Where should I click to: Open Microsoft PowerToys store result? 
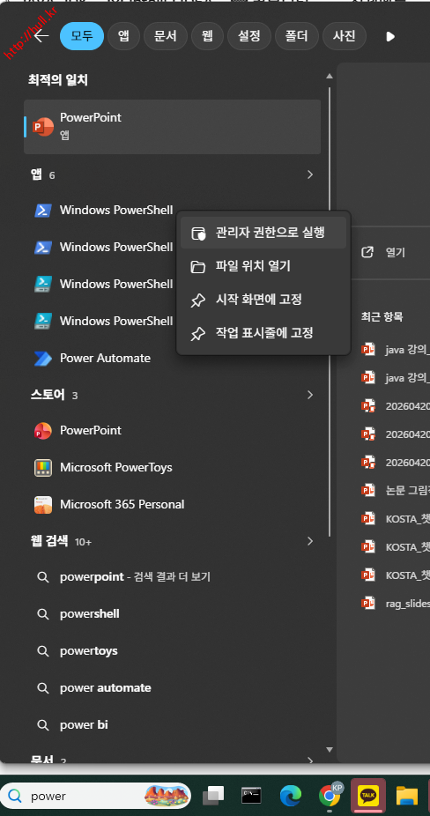[x=172, y=467]
